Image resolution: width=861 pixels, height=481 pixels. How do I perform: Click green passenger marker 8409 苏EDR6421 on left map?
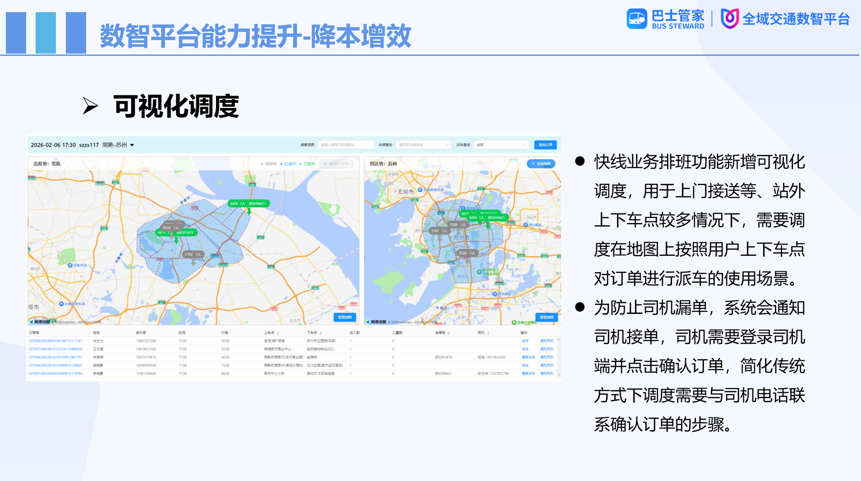click(x=249, y=204)
